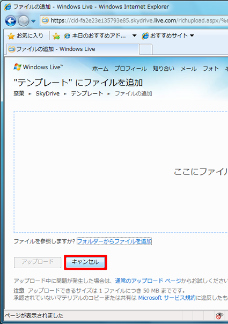
Task: Go to ホーム in Windows Live menu
Action: click(100, 69)
